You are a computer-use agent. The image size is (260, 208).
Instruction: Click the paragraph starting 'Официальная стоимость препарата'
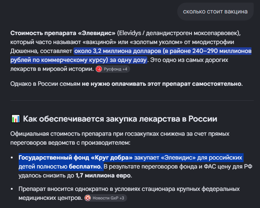(x=120, y=138)
